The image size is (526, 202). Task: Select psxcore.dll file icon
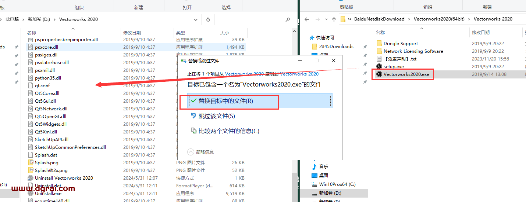click(x=31, y=47)
